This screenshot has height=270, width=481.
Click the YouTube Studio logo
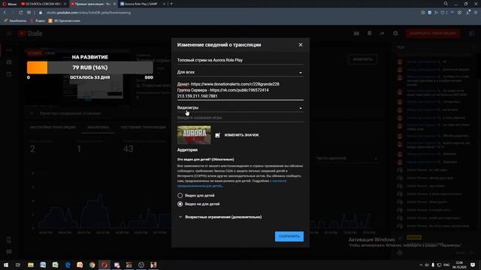tap(30, 33)
